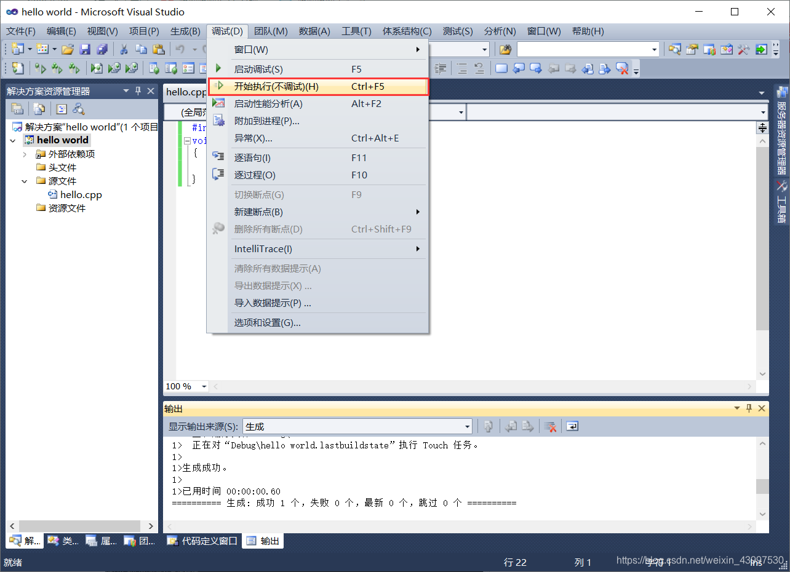
Task: Open 新建断点(B) submenu
Action: [x=318, y=212]
